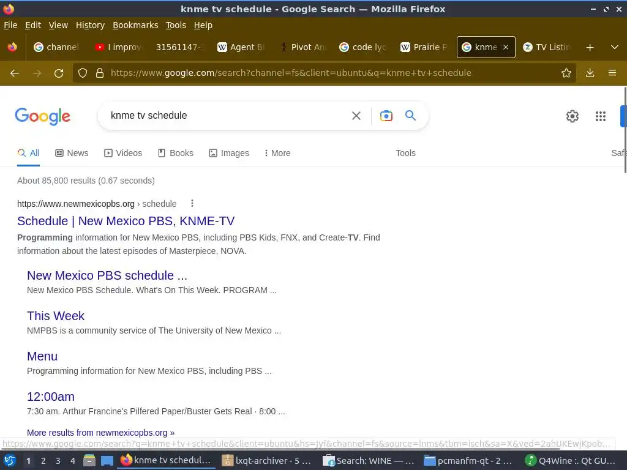Open the lxqt-archiver taskbar window
Image resolution: width=627 pixels, height=470 pixels.
(267, 461)
